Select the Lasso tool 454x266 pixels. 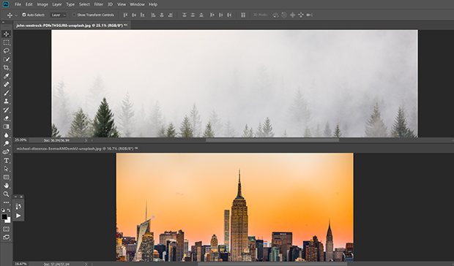6,51
